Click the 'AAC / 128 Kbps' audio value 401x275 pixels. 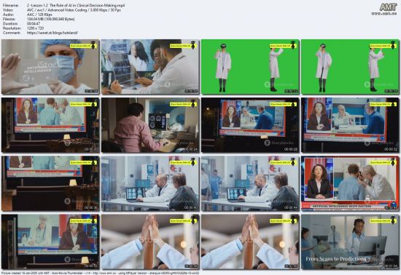tap(39, 15)
